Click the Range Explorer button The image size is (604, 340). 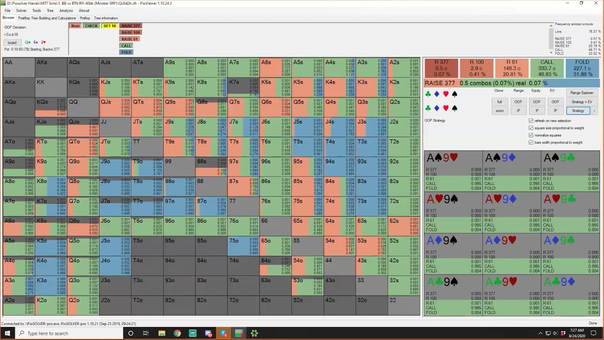[x=582, y=93]
